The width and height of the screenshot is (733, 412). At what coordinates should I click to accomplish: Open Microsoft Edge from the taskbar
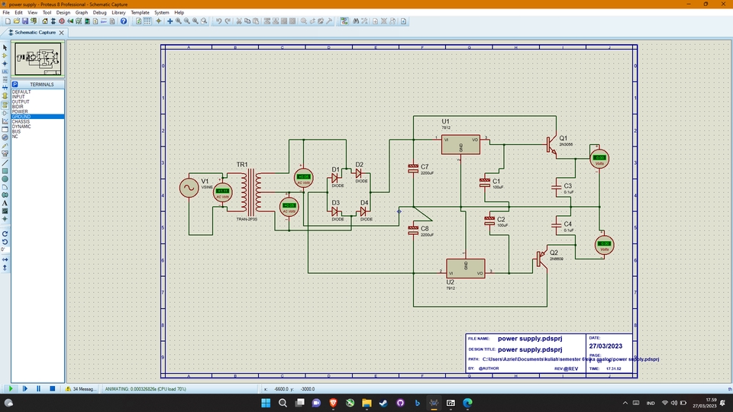click(x=467, y=403)
